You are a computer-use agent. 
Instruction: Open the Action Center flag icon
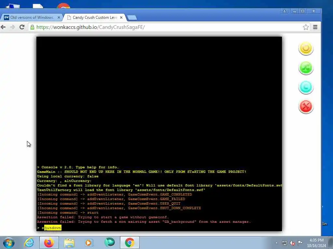300,243
